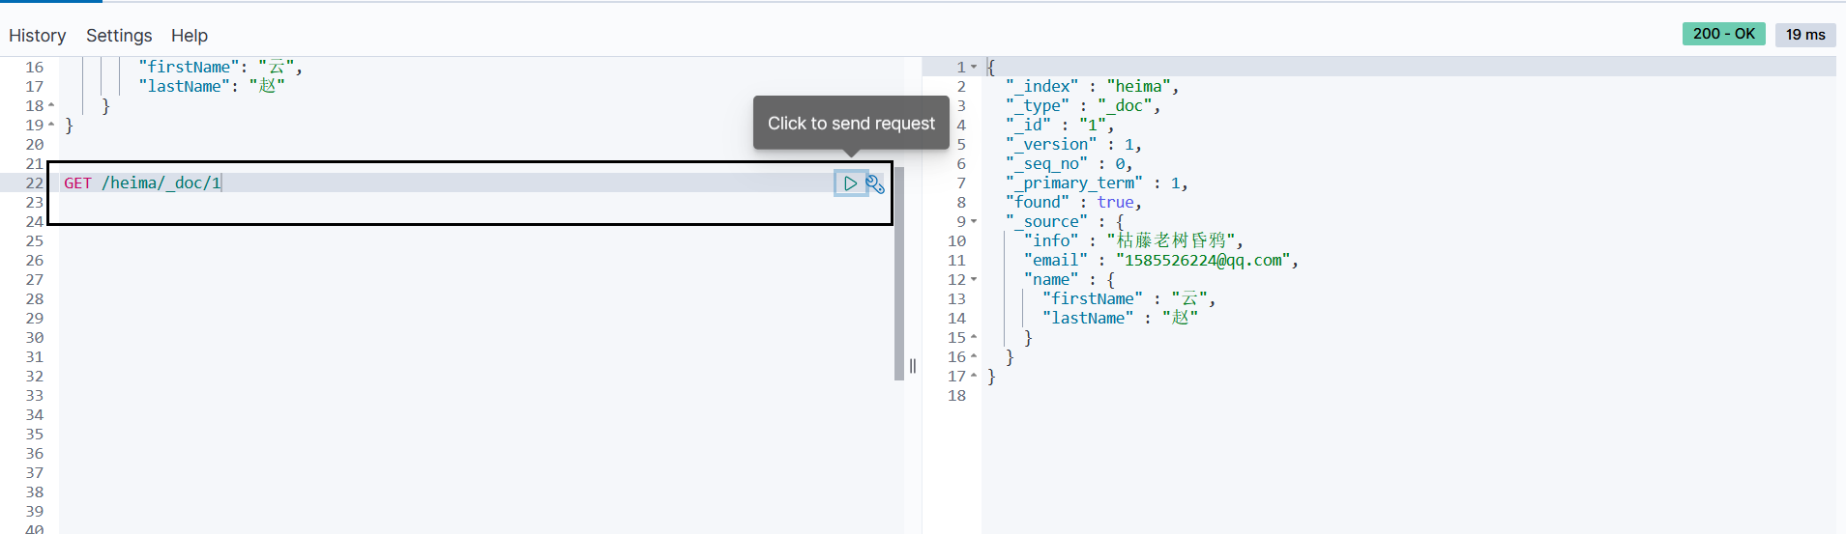
Task: Open wrench tools menu beside request
Action: point(875,183)
